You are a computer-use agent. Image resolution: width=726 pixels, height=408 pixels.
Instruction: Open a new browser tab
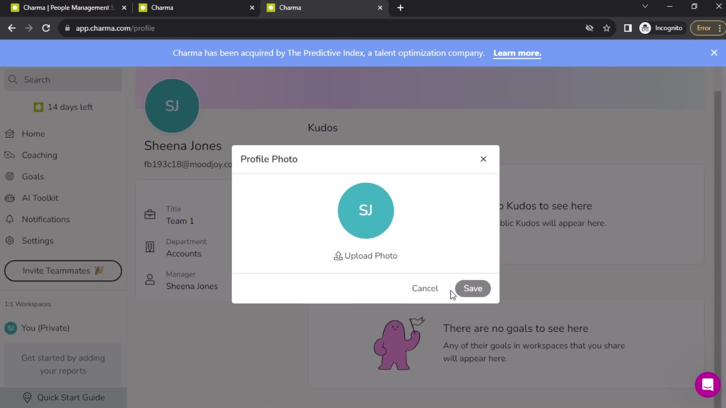[400, 8]
